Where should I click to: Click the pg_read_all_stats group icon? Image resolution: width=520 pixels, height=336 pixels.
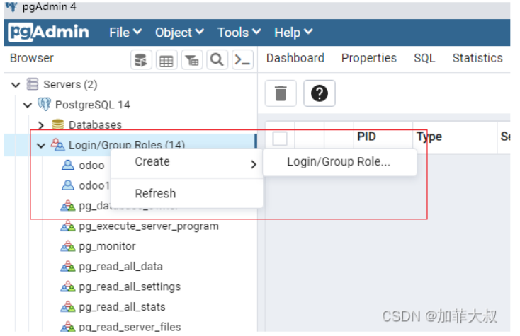pos(68,306)
